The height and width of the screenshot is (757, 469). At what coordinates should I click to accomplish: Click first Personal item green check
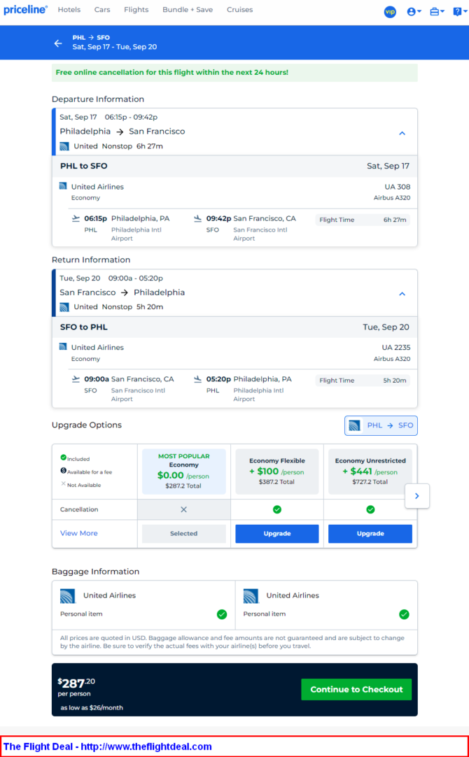coord(222,614)
